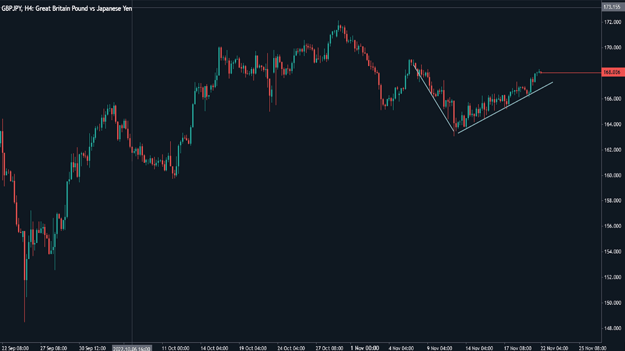Click the 17 Nov 08:00 time label
This screenshot has width=625, height=351.
[x=517, y=348]
